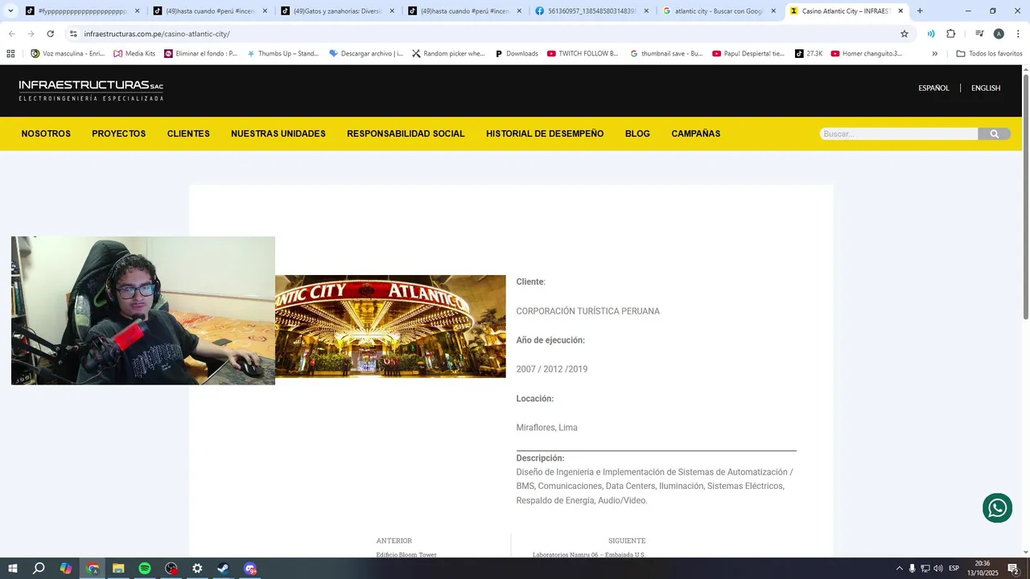The height and width of the screenshot is (579, 1030).
Task: Open the NUESTRAS UNIDADES menu
Action: pos(278,134)
